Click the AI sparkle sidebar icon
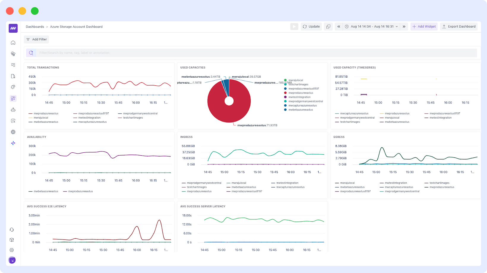This screenshot has width=487, height=273. click(13, 143)
